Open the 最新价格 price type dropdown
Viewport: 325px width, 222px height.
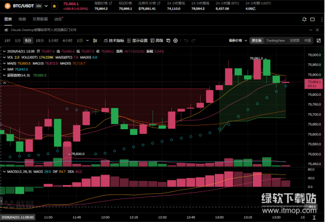[238, 41]
